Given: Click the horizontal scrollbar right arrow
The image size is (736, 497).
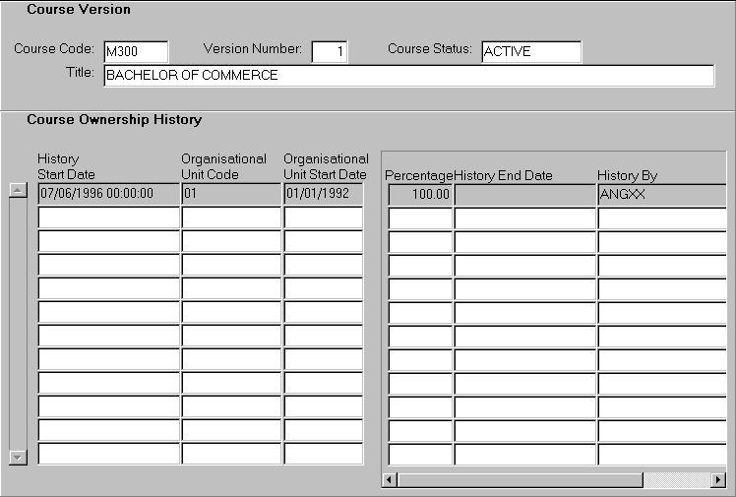Looking at the screenshot, I should (717, 479).
